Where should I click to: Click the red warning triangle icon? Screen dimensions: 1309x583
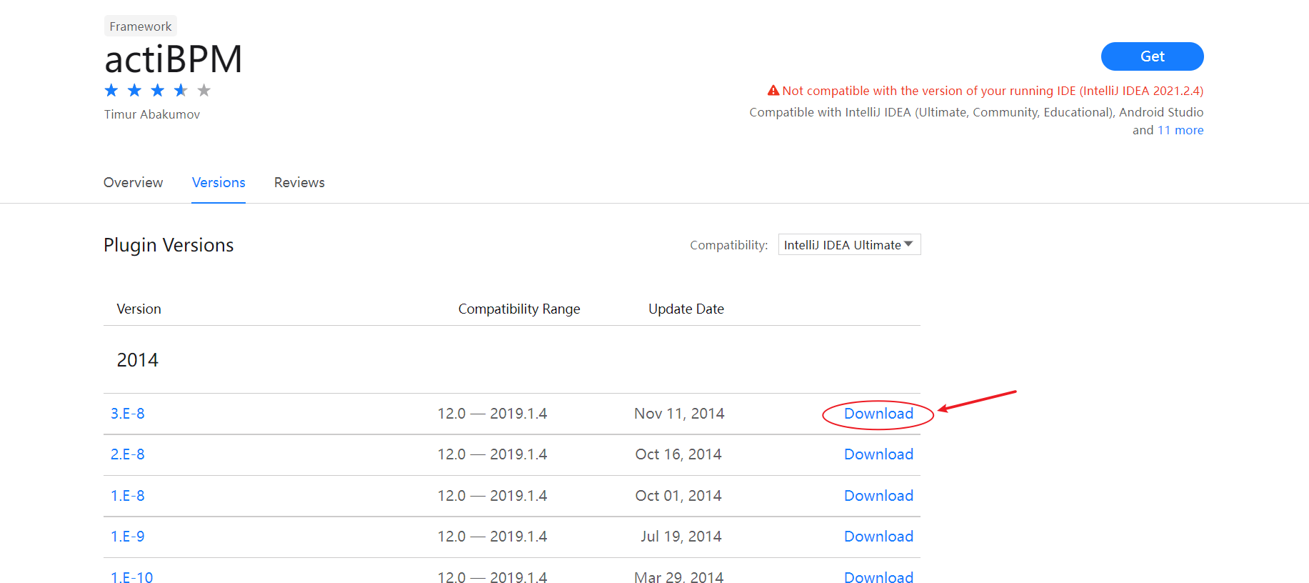point(773,91)
